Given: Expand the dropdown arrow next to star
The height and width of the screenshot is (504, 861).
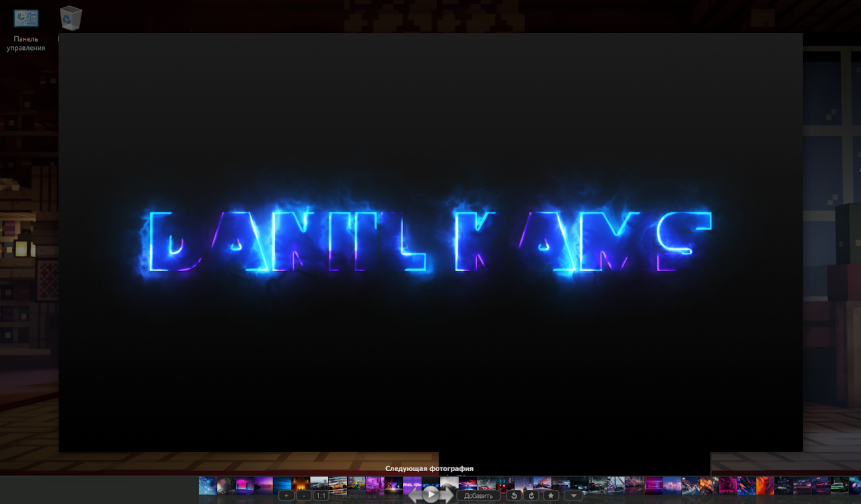Looking at the screenshot, I should 573,496.
